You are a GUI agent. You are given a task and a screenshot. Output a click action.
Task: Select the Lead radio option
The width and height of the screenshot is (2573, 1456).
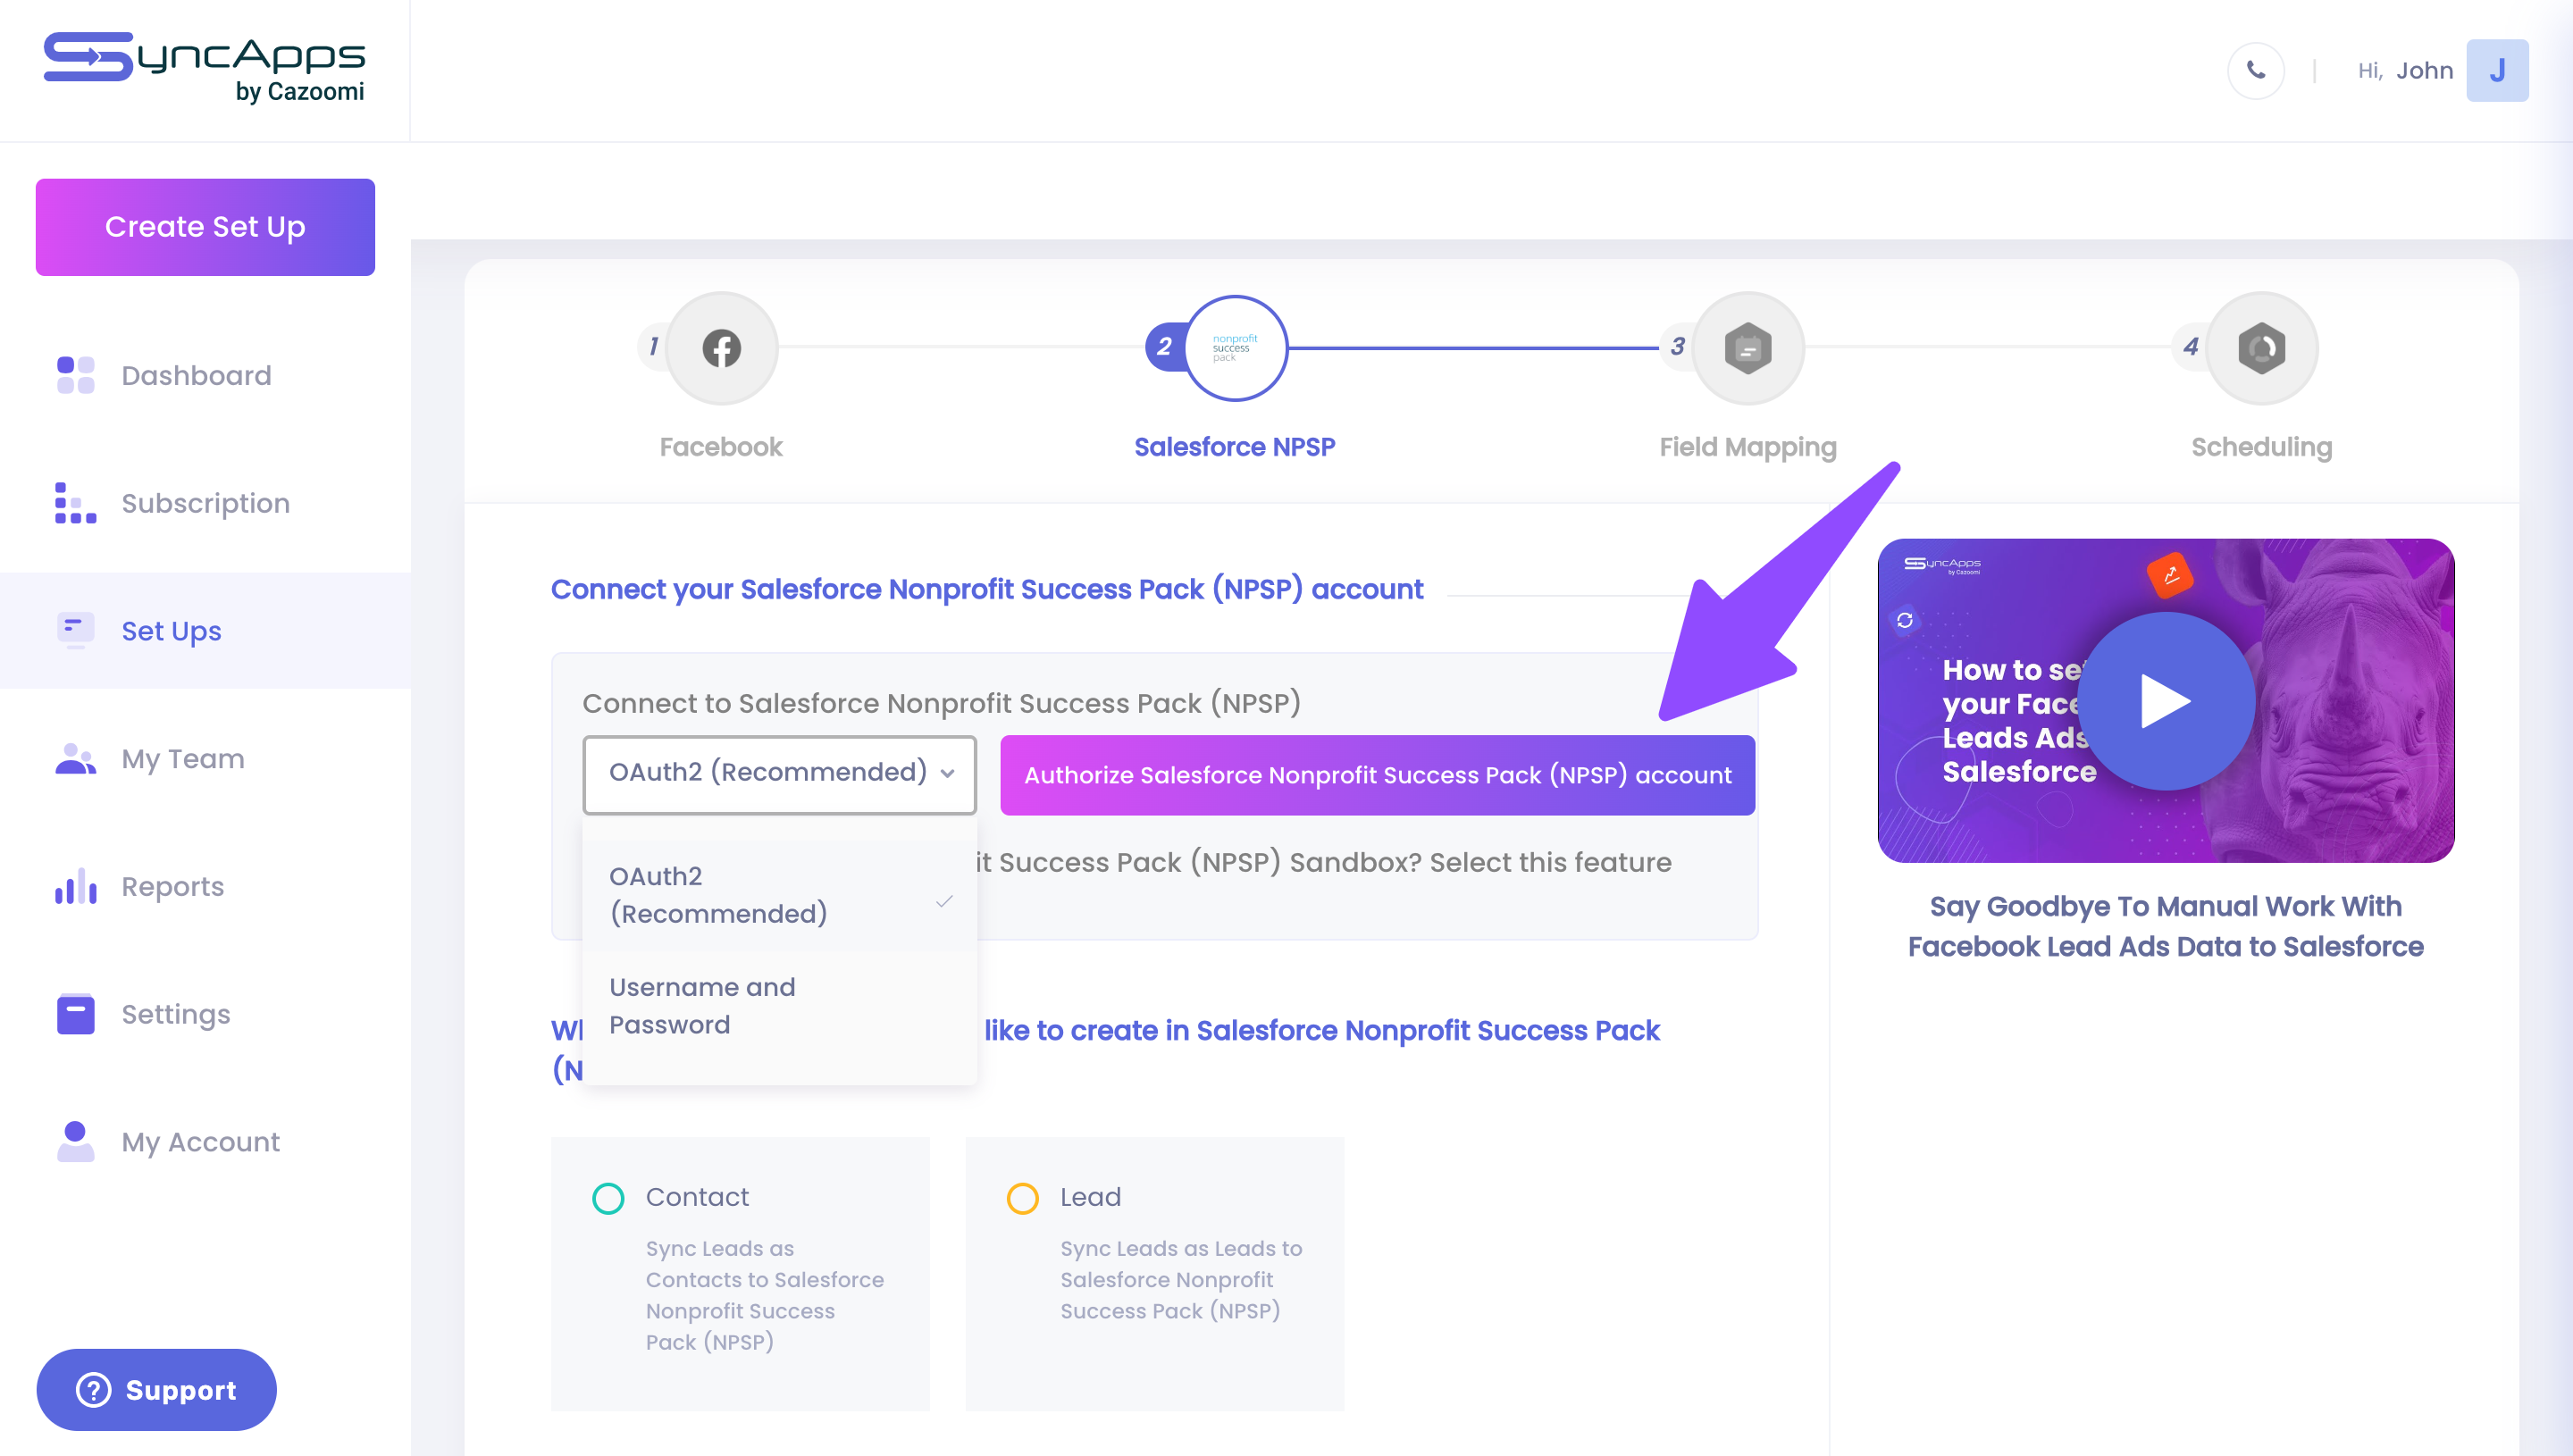tap(1022, 1198)
